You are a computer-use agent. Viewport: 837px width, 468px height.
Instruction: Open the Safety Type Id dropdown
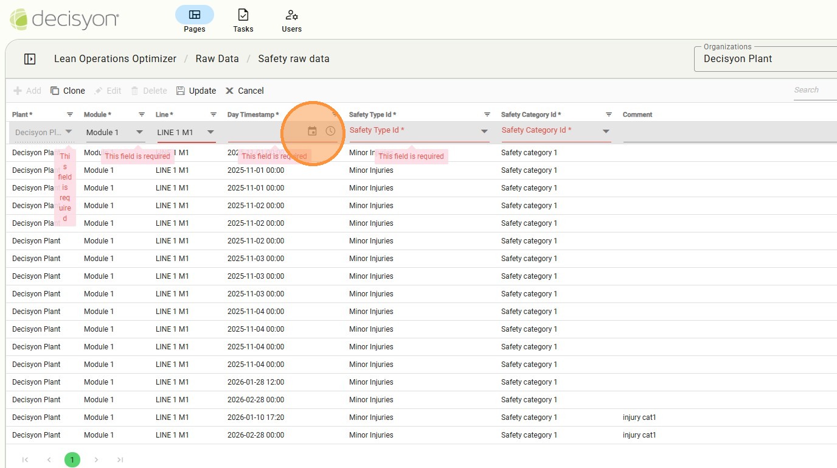[484, 131]
